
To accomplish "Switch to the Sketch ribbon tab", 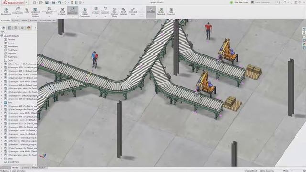I will pyautogui.click(x=24, y=21).
